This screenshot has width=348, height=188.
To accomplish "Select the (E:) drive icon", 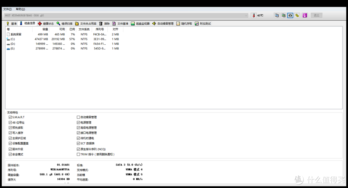I will click(8, 49).
